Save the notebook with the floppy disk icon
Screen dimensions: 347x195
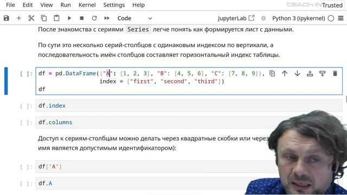pyautogui.click(x=6, y=18)
